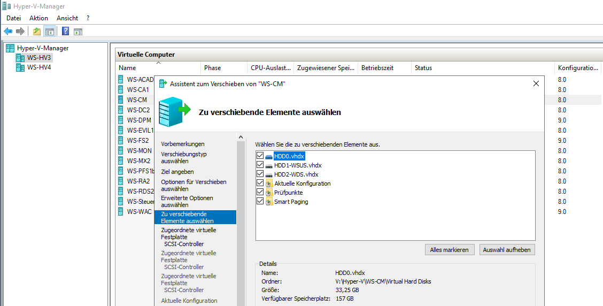Click the wizard step list scroll-up arrow
The height and width of the screenshot is (306, 603).
coord(241,137)
